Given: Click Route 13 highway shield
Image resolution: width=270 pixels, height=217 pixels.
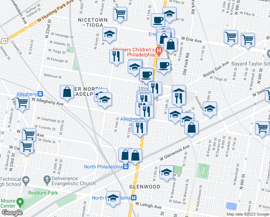Looking at the screenshot, I should [x=4, y=41].
